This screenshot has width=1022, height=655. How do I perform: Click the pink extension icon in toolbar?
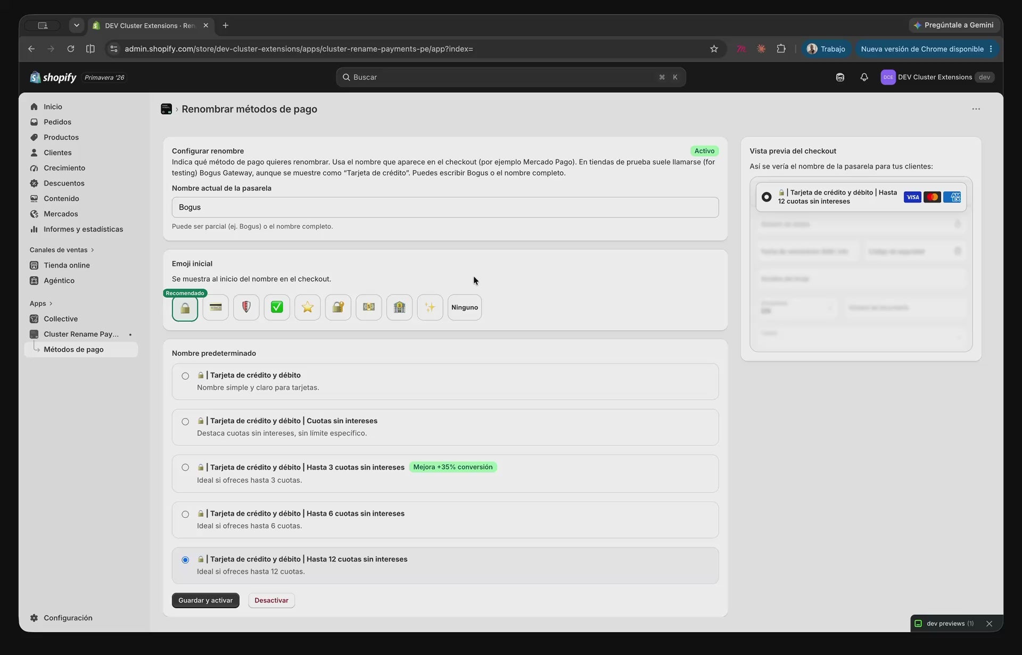741,49
